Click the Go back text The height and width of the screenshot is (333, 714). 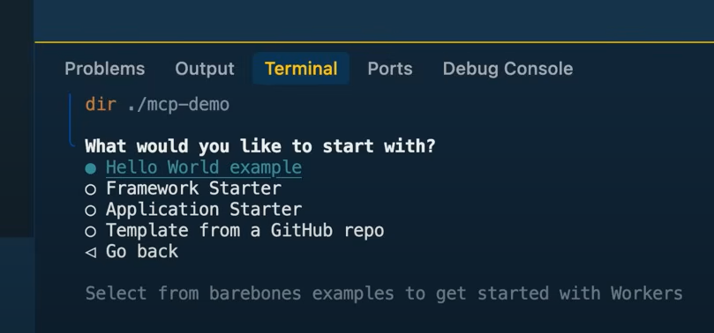pyautogui.click(x=142, y=251)
